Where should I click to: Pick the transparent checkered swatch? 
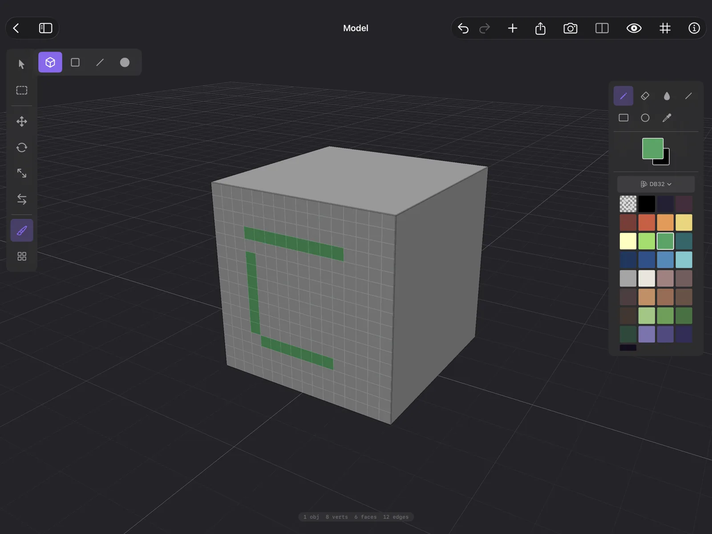(628, 204)
